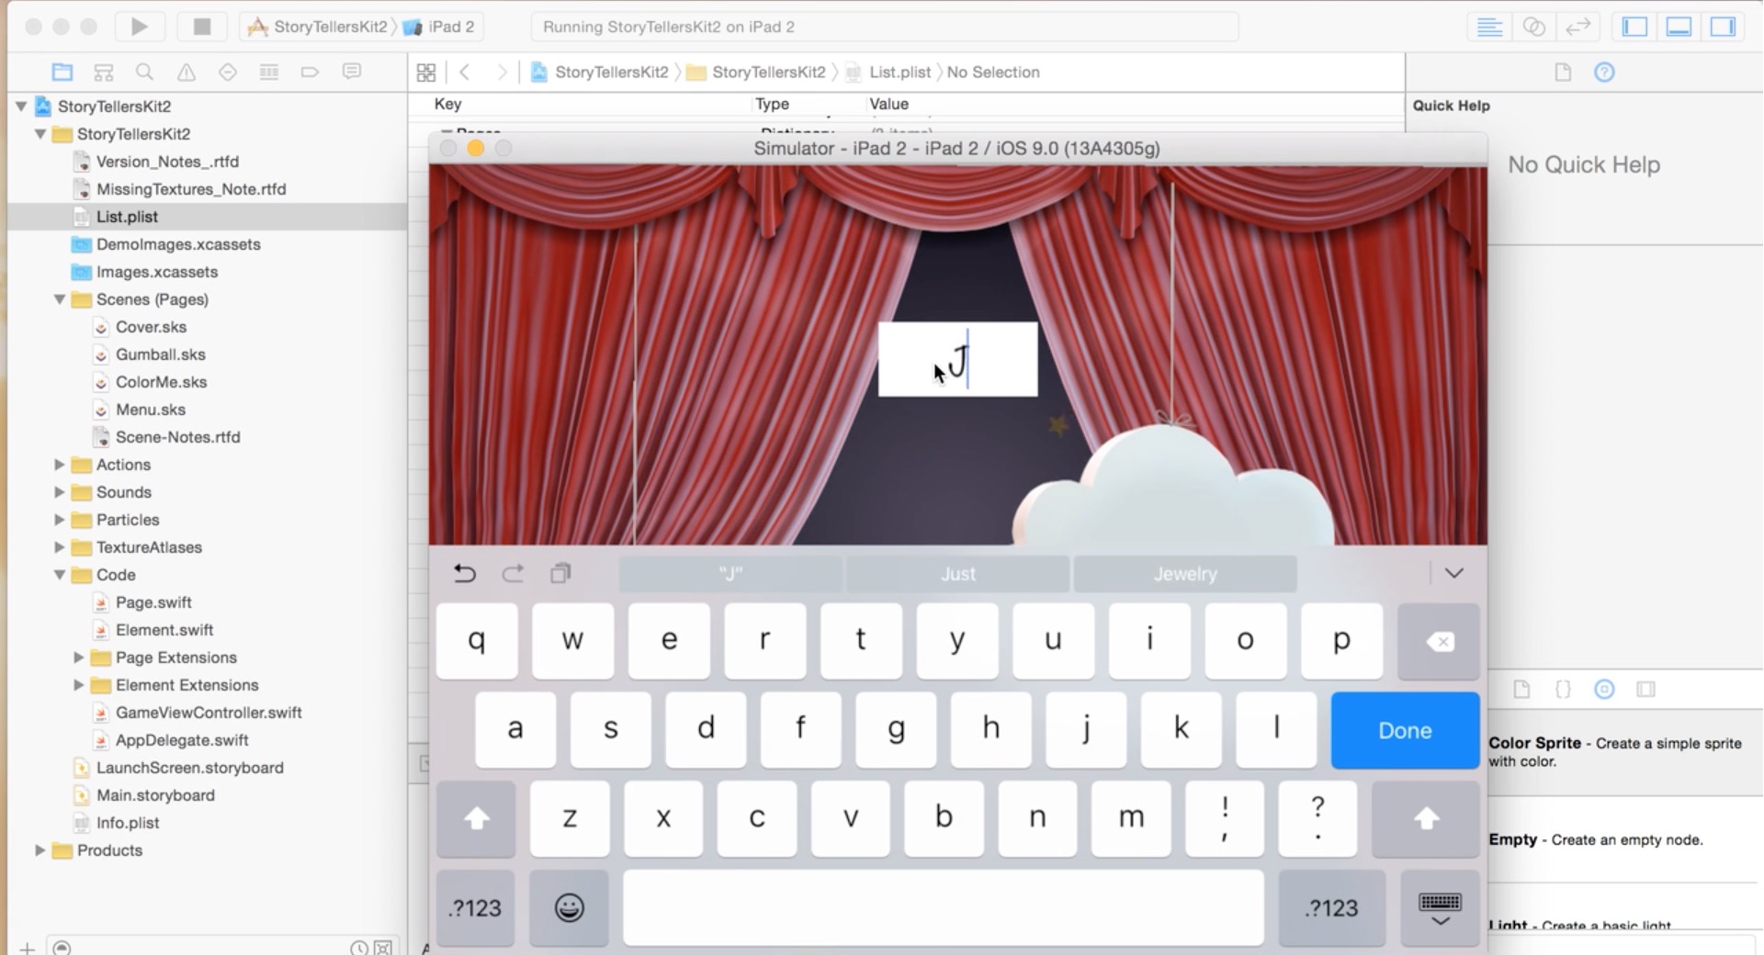This screenshot has width=1764, height=955.
Task: Toggle the bottom debug area visibility
Action: (1679, 27)
